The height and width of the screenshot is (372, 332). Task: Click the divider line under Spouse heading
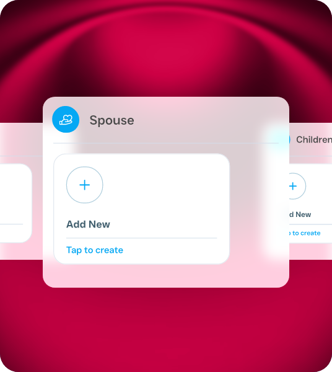[166, 143]
